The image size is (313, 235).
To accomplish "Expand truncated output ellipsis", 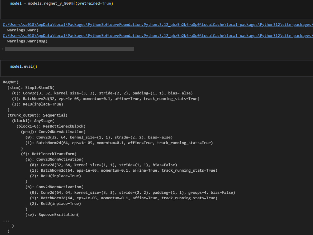I will (x=6, y=221).
